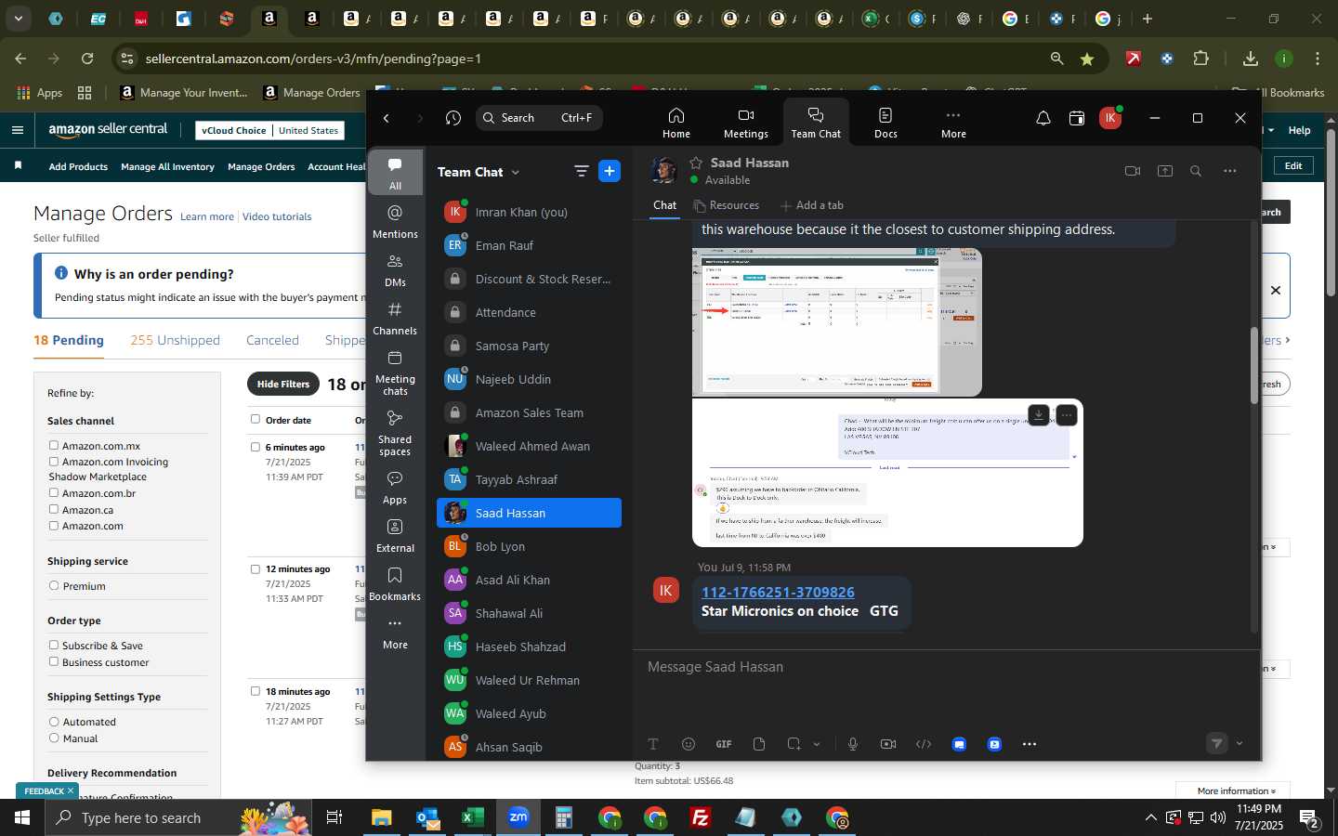The height and width of the screenshot is (836, 1338).
Task: Check Amazon.ca sales channel
Action: 54,510
